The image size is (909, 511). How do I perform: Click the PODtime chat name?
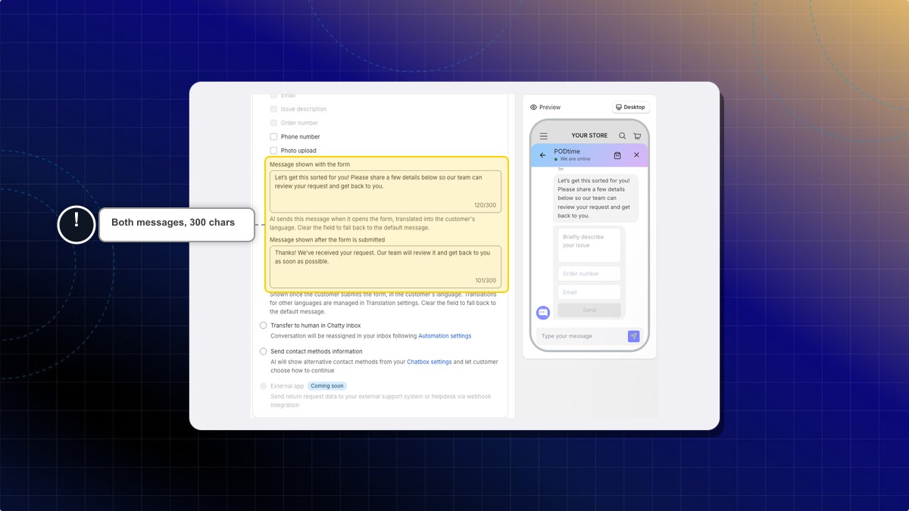coord(567,151)
